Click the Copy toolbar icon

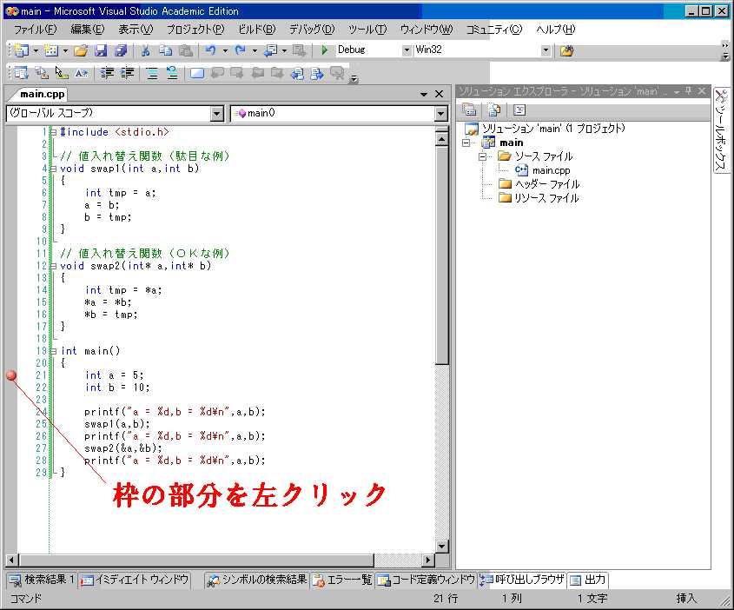tap(165, 50)
